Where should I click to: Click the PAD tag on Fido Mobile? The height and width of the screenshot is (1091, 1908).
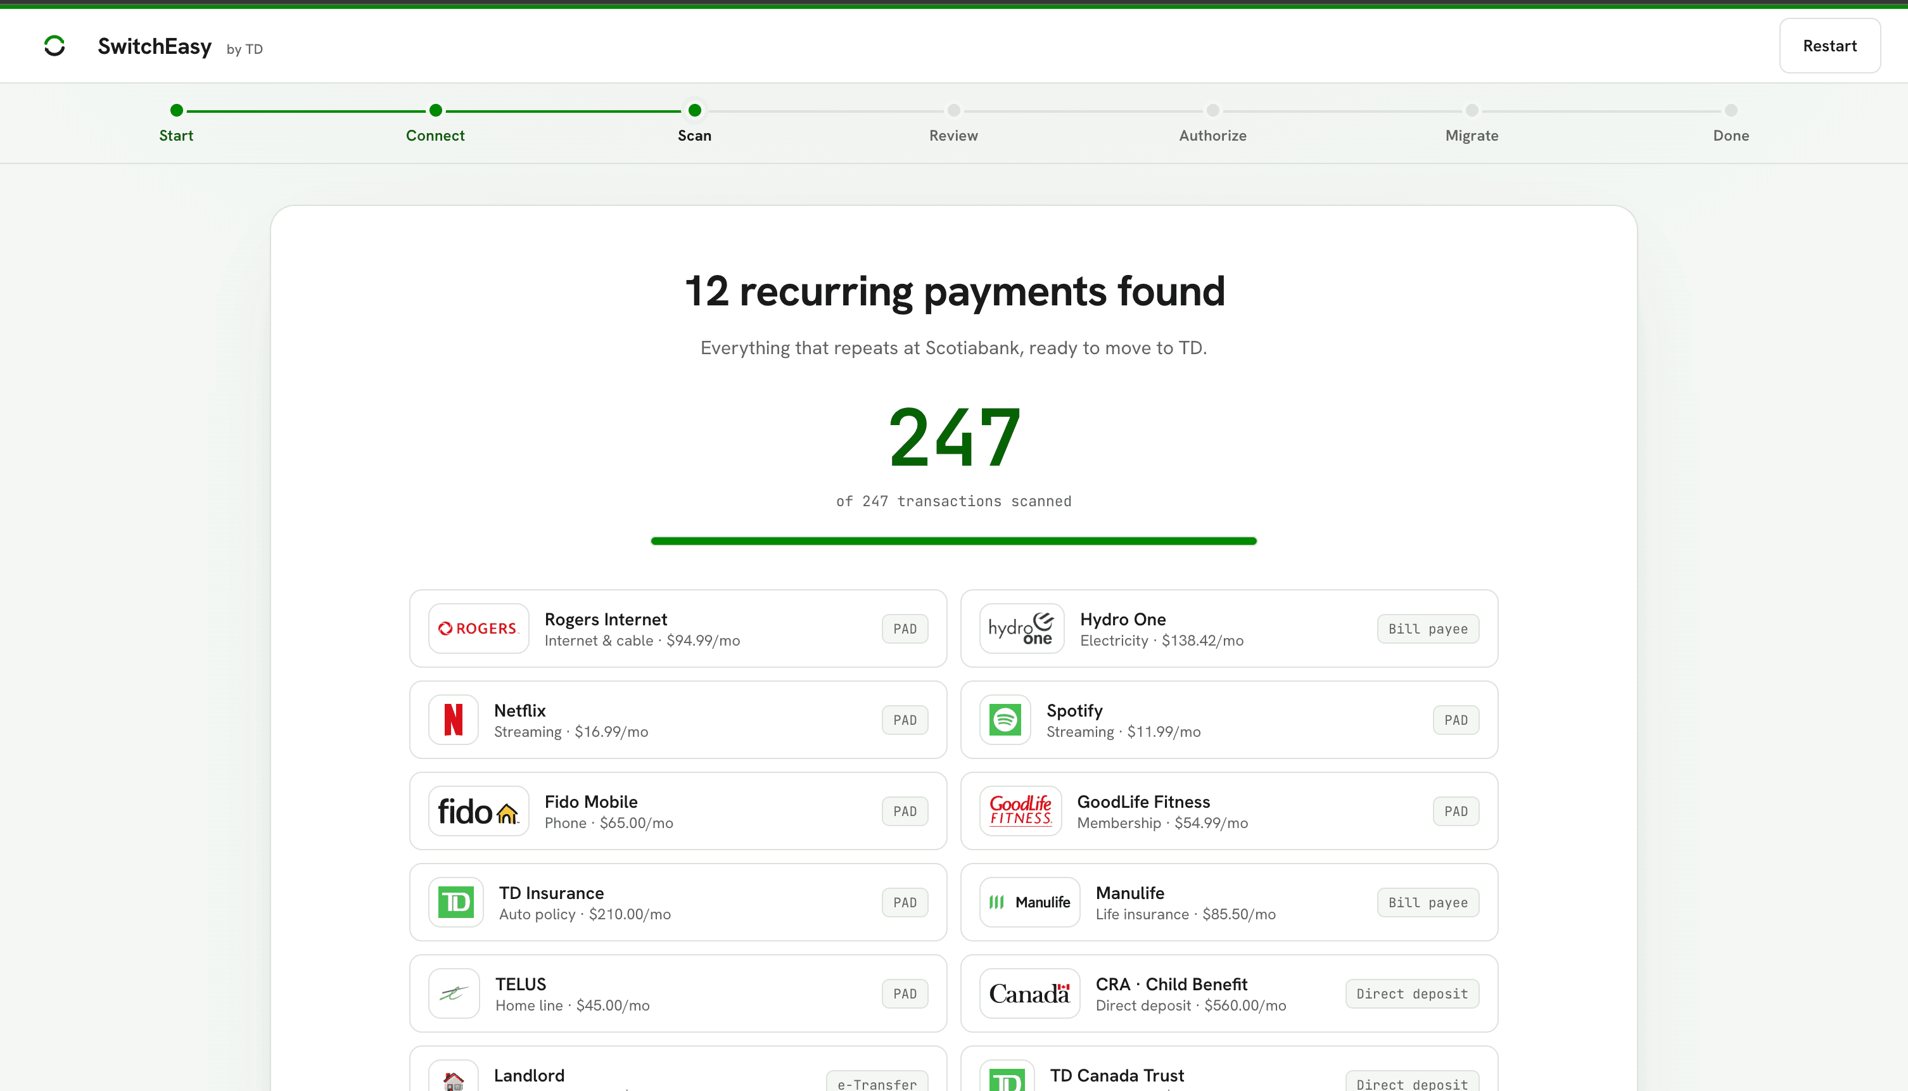905,812
